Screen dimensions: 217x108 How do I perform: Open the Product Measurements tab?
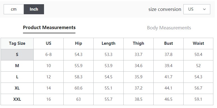pyautogui.click(x=49, y=28)
